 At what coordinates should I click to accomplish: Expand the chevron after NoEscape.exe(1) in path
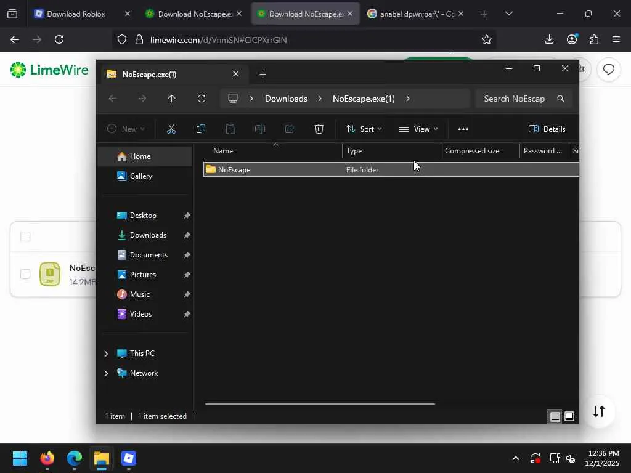tap(408, 99)
